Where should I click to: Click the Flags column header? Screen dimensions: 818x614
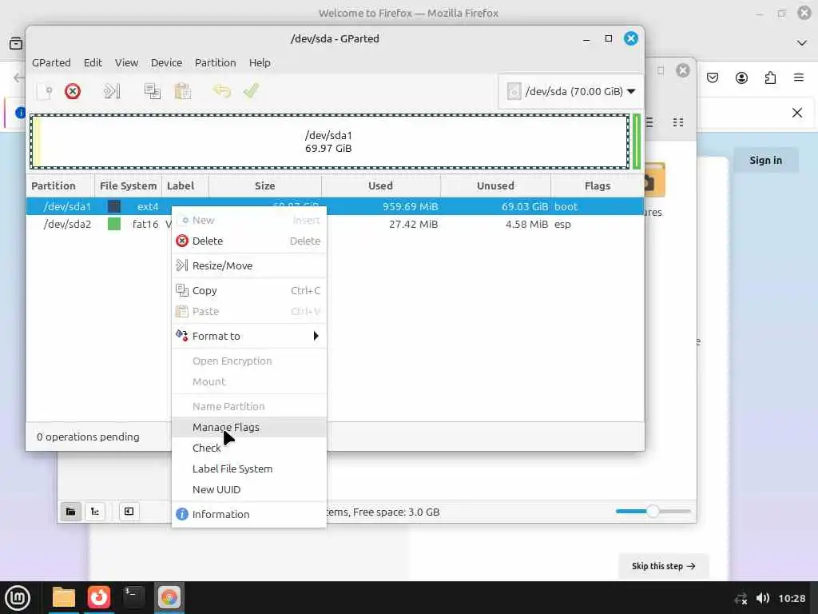coord(598,185)
